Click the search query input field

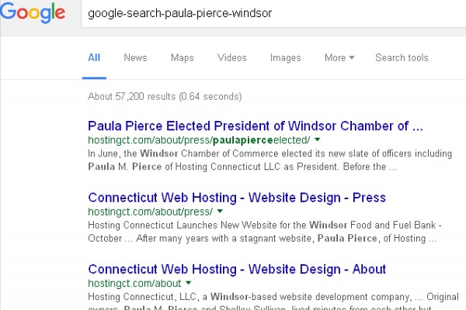click(273, 13)
